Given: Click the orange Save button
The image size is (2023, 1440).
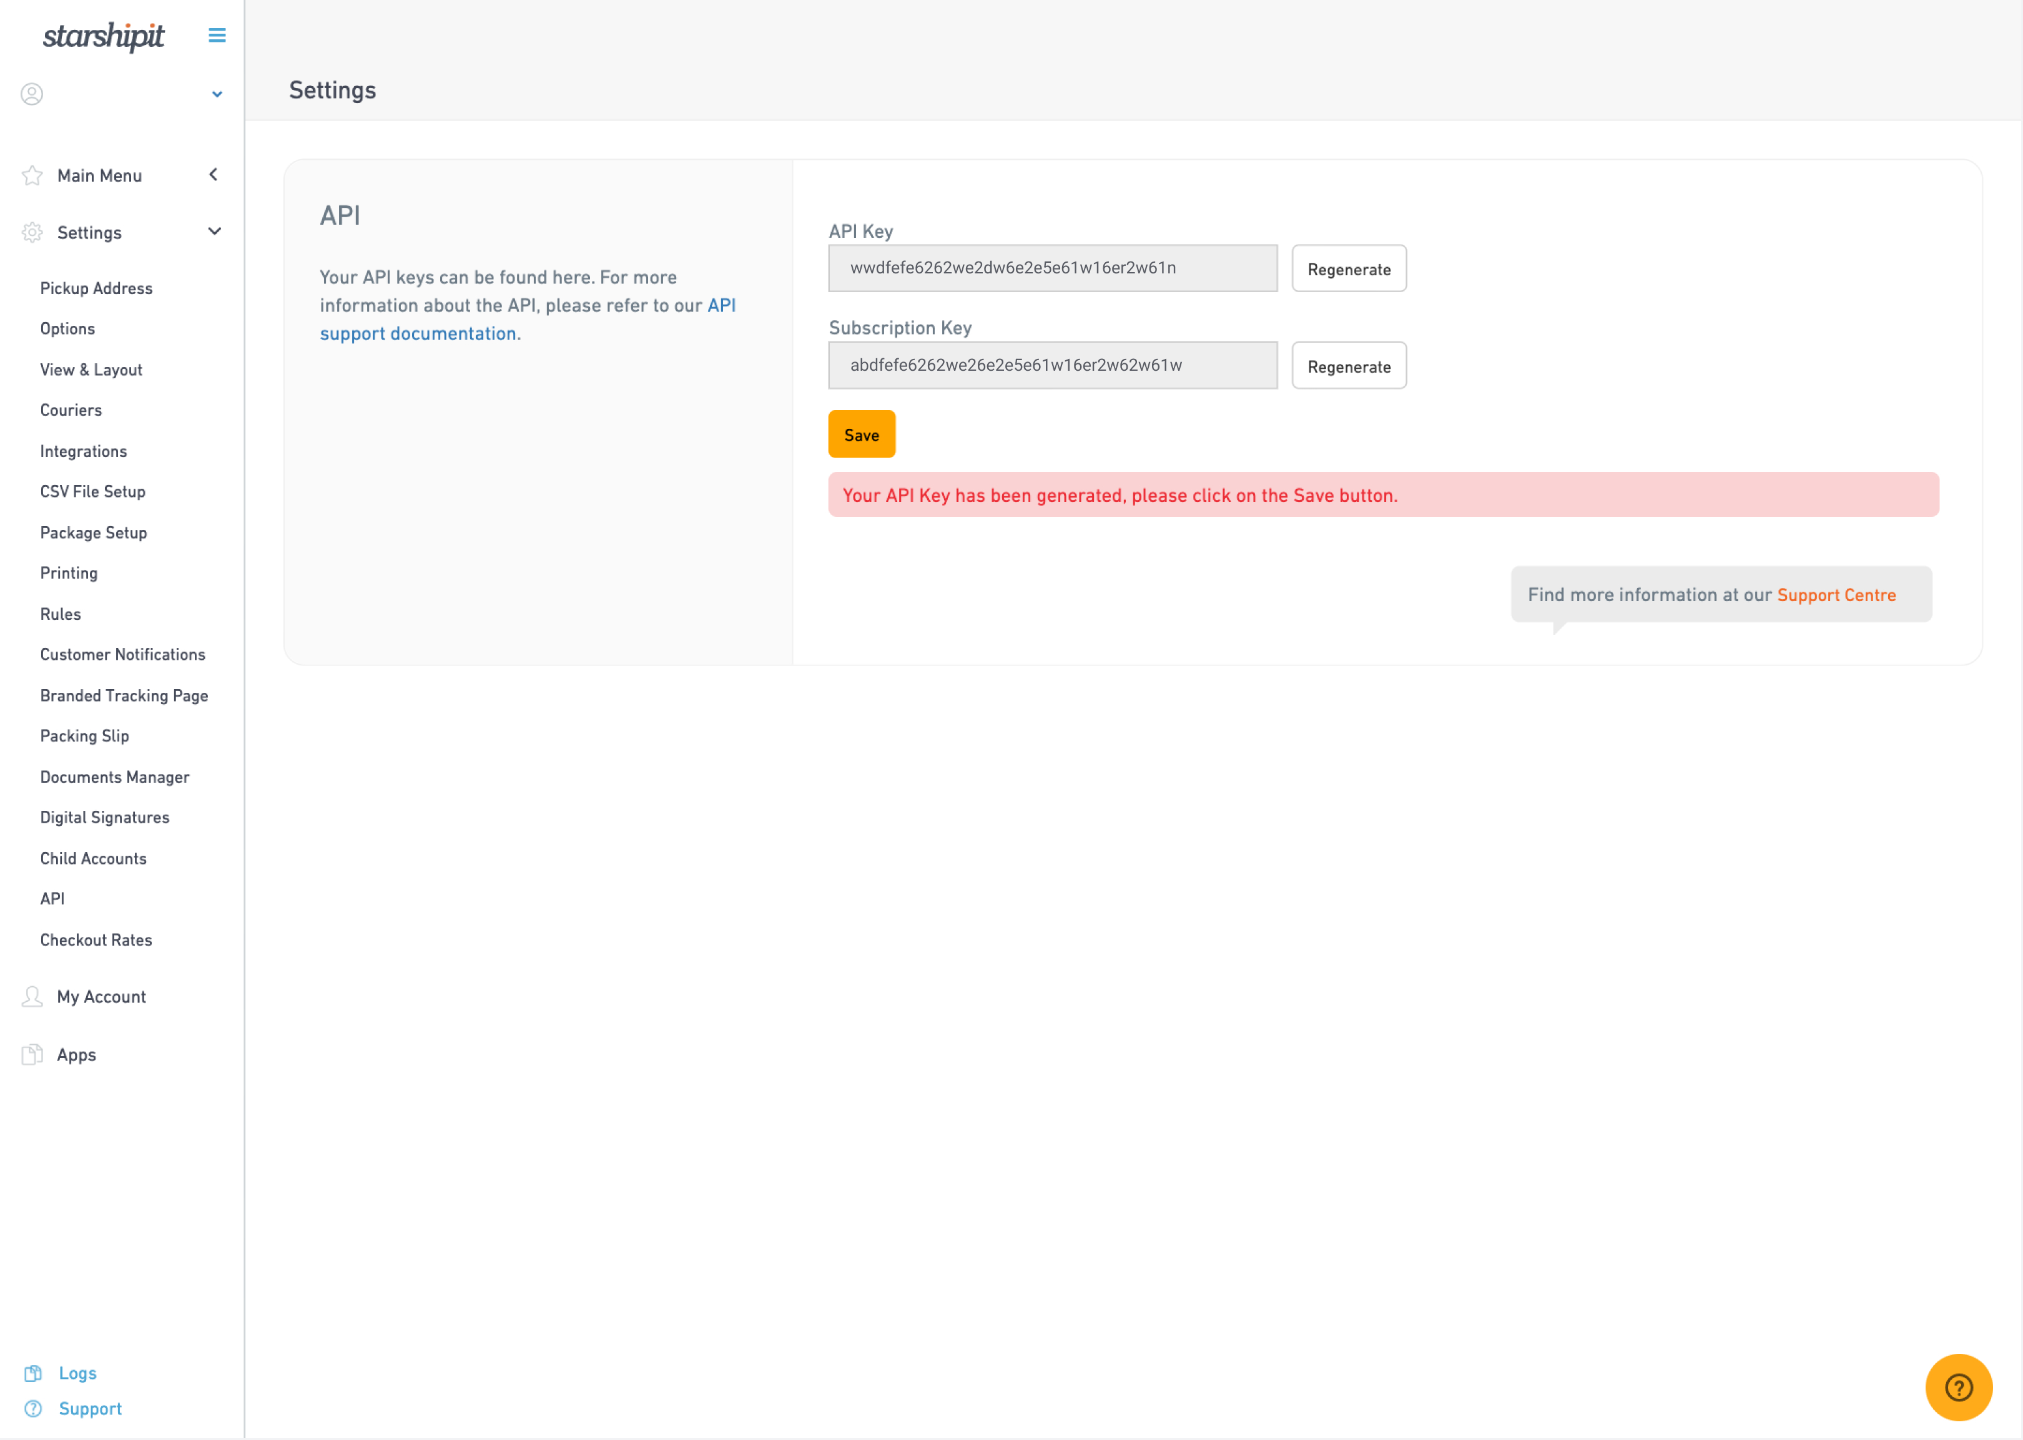Looking at the screenshot, I should (x=861, y=434).
